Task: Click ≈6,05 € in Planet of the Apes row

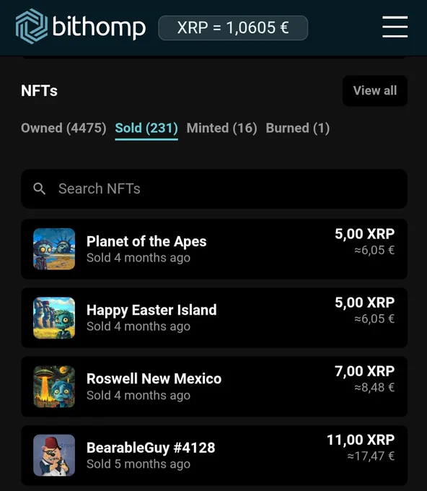Action: click(x=374, y=250)
